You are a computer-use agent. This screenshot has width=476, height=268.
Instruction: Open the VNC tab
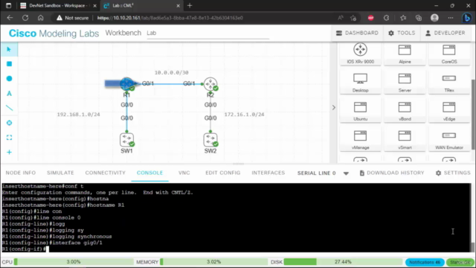pyautogui.click(x=184, y=173)
